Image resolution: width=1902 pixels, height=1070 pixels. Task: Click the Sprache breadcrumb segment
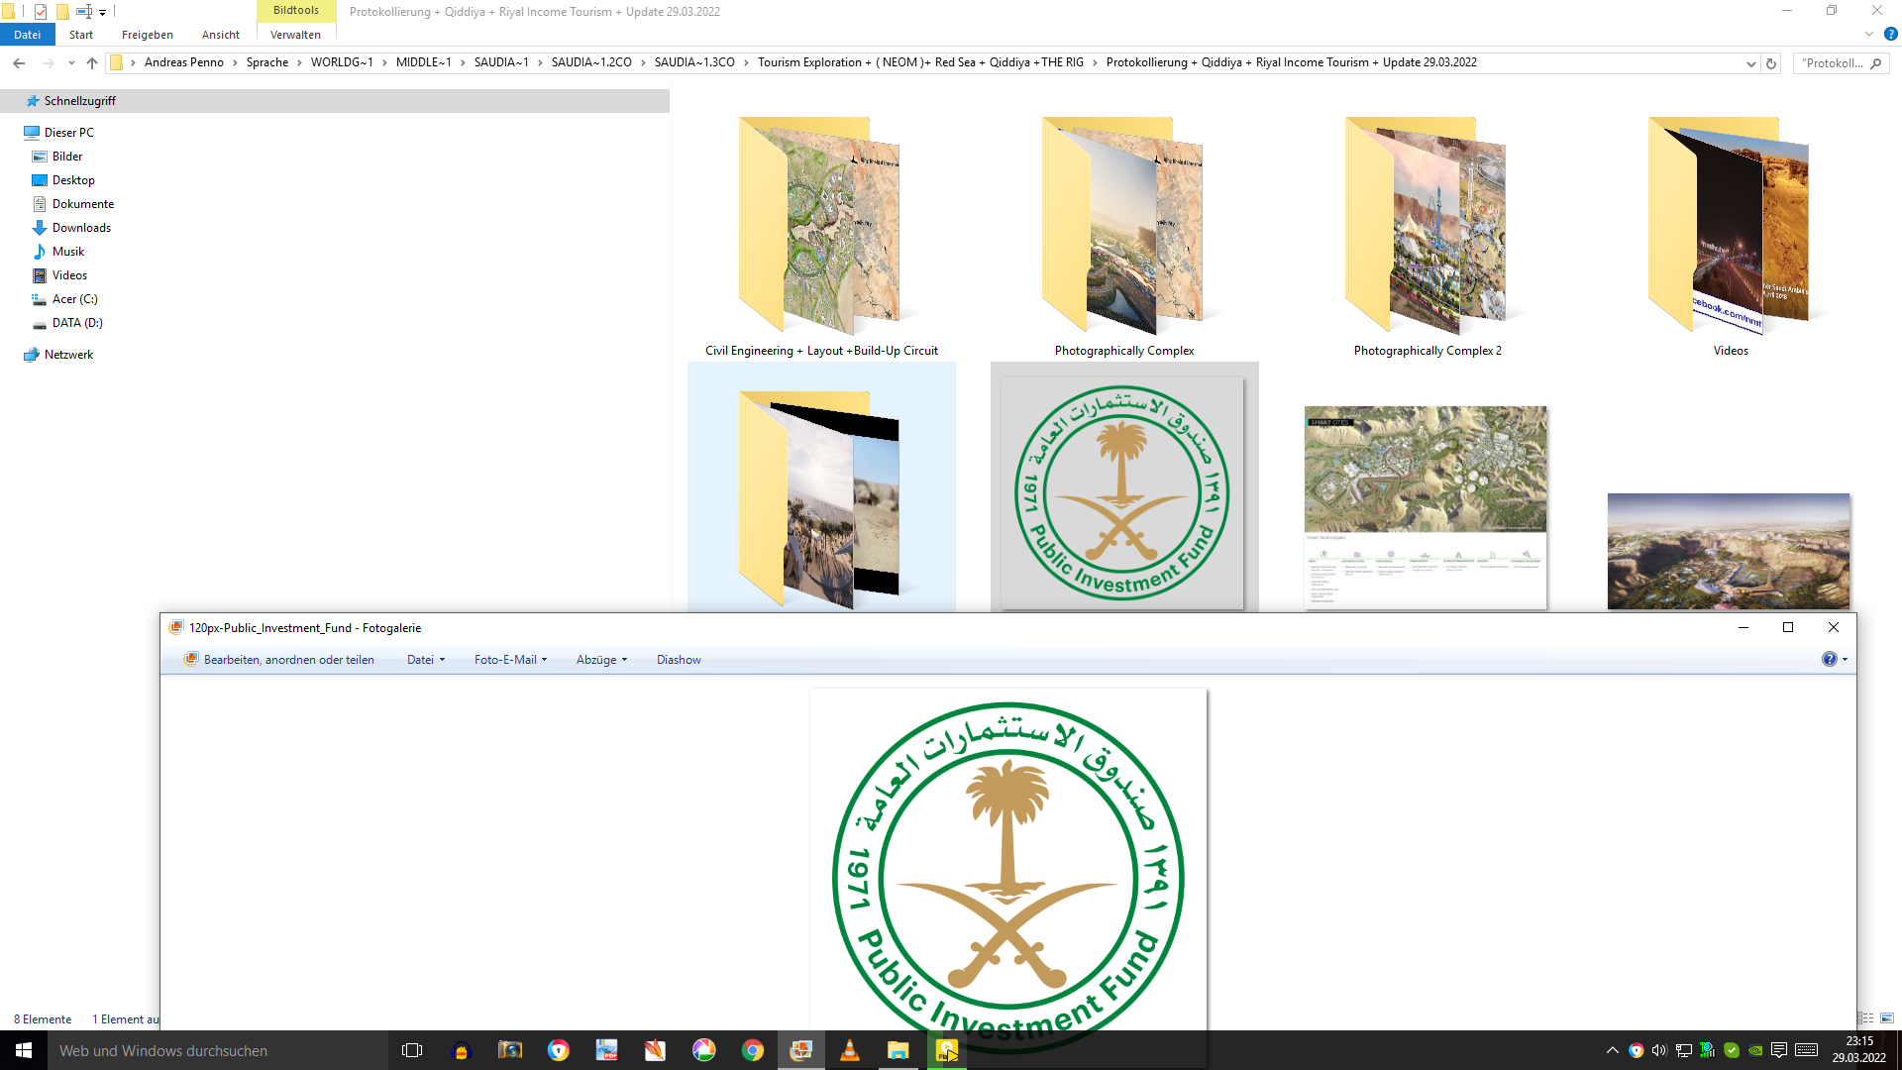click(267, 62)
